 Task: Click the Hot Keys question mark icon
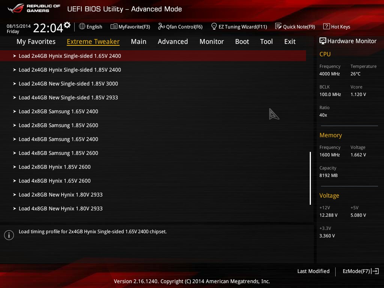327,27
